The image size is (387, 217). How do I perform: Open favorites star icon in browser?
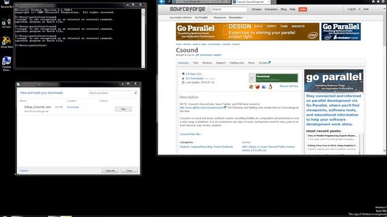tap(378, 1)
